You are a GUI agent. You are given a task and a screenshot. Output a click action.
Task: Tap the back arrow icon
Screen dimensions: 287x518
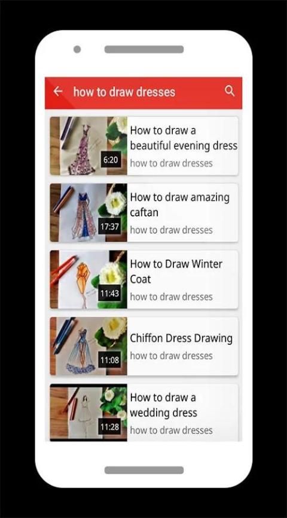point(58,91)
